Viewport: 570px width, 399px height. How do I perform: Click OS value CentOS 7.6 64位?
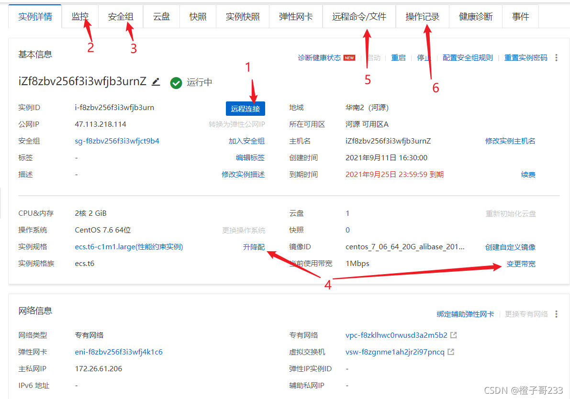coord(103,230)
